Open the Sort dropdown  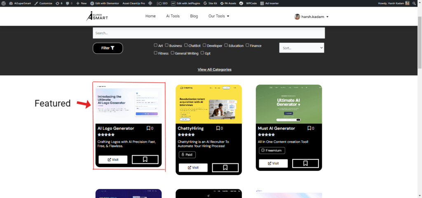tap(302, 48)
